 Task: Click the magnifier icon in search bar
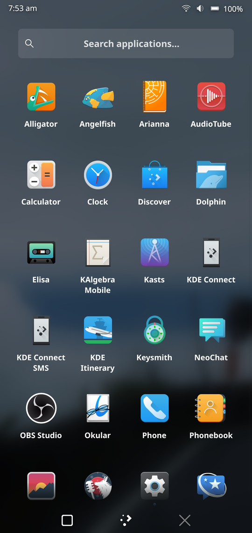click(29, 43)
